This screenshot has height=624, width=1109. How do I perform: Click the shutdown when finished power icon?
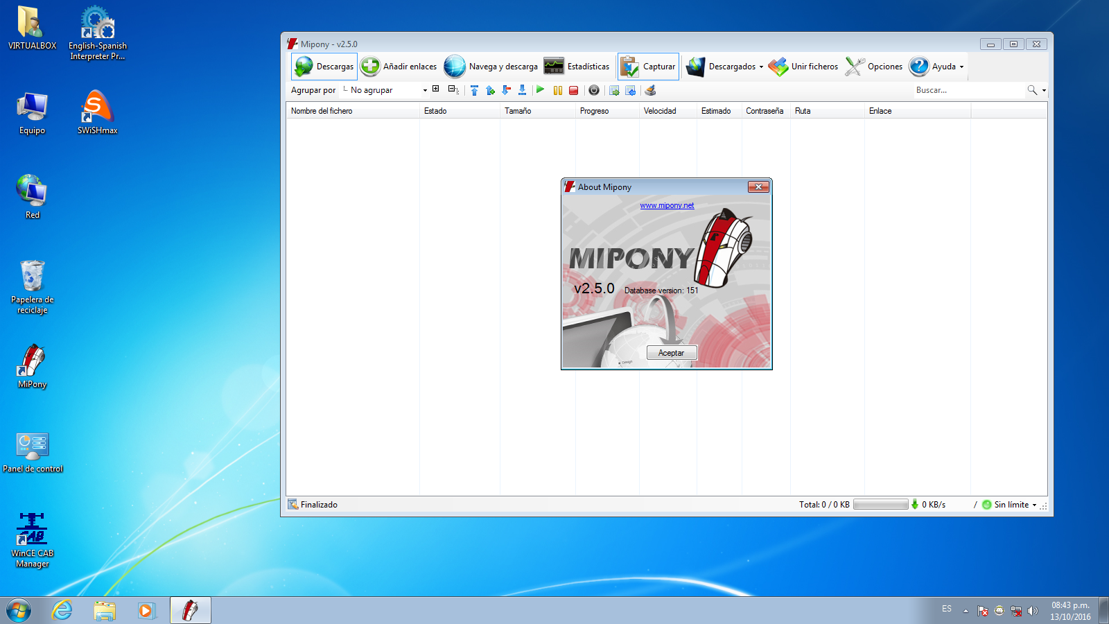click(x=594, y=90)
